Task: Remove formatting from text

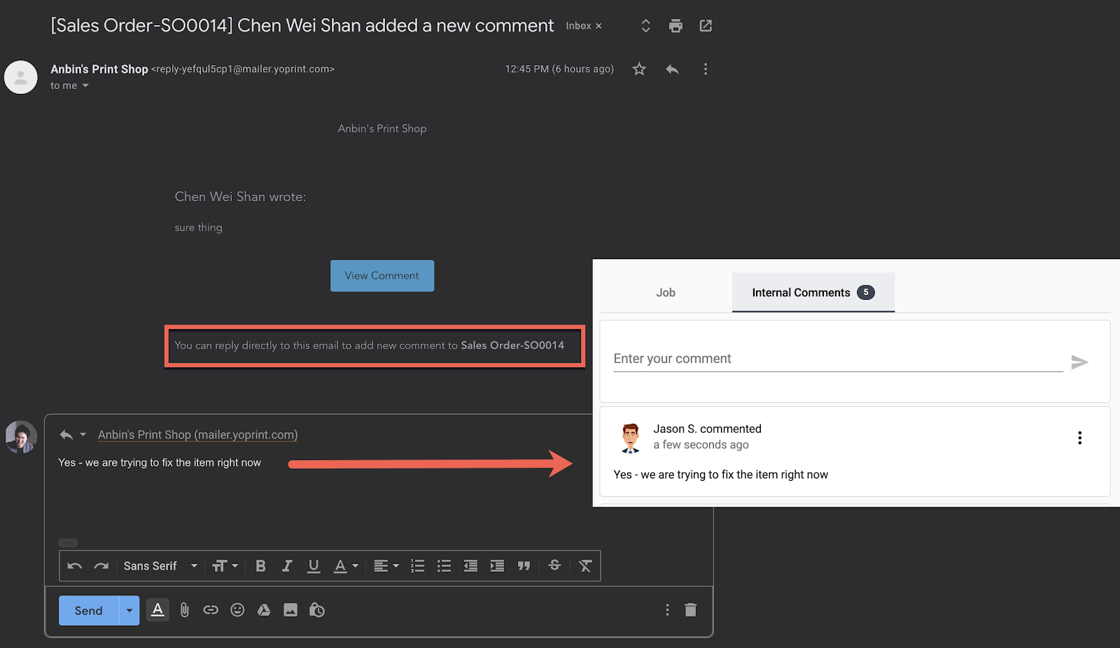Action: [x=585, y=566]
